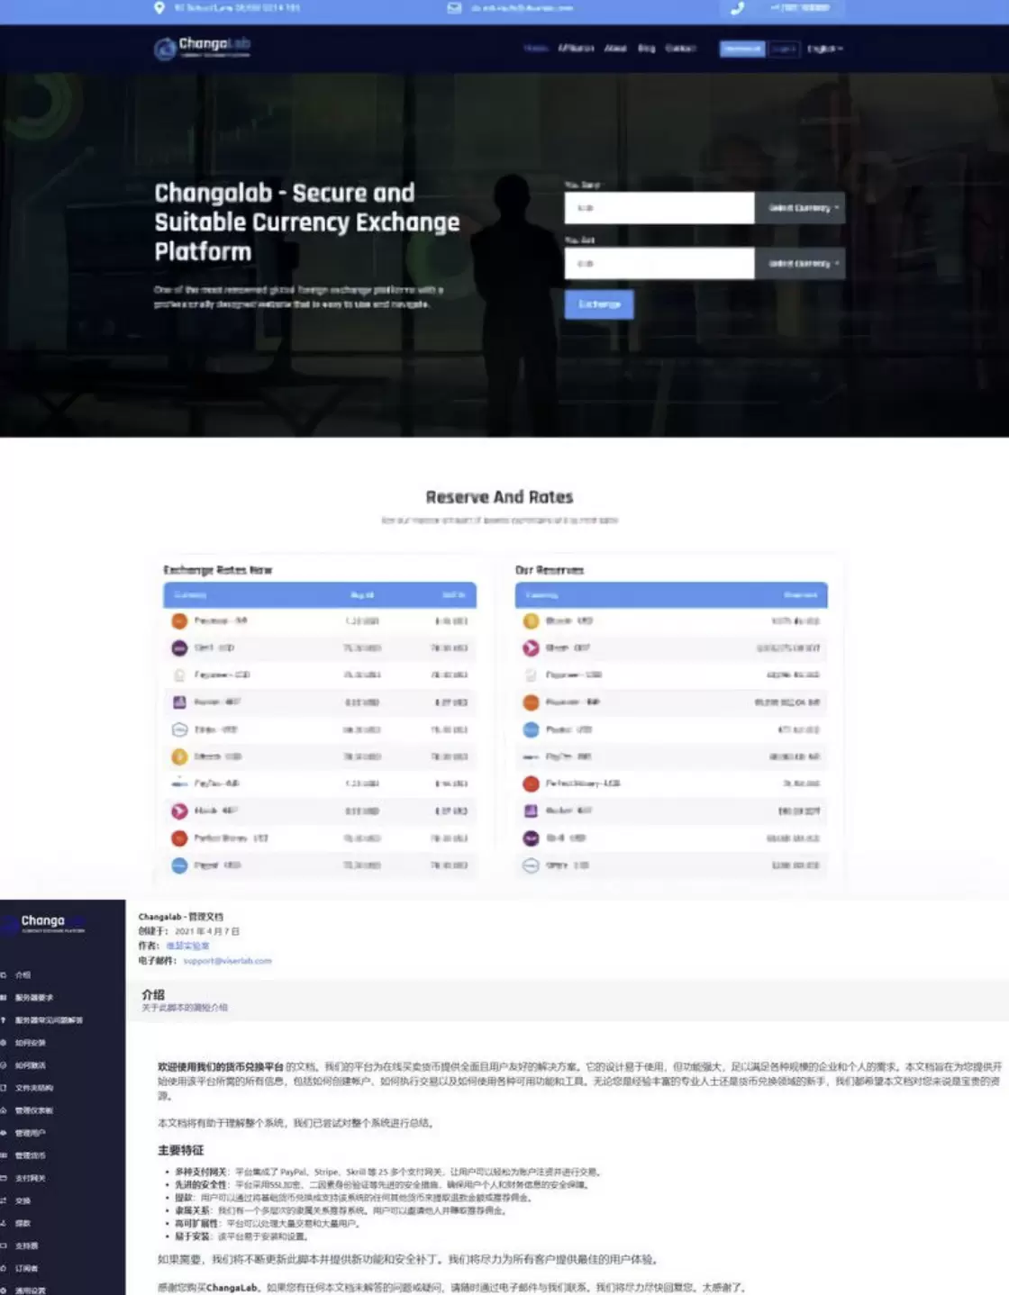Open the Affiliation nav link
Image resolution: width=1009 pixels, height=1295 pixels.
pos(576,49)
